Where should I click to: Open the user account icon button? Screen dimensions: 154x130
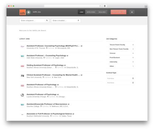tap(132, 12)
